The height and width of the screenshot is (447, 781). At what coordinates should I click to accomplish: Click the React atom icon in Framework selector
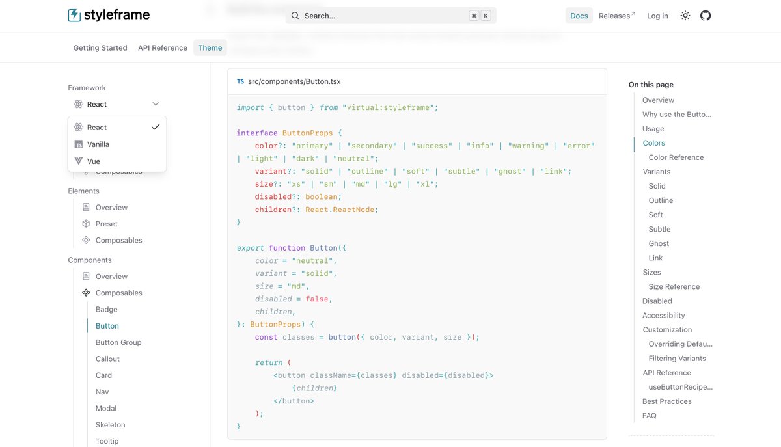[x=79, y=104]
